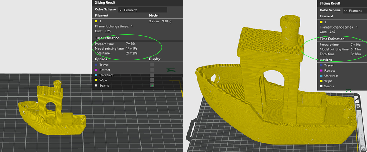This screenshot has width=367, height=152.
Task: Click yellow filament 1 swatch in right panel
Action: pyautogui.click(x=321, y=22)
